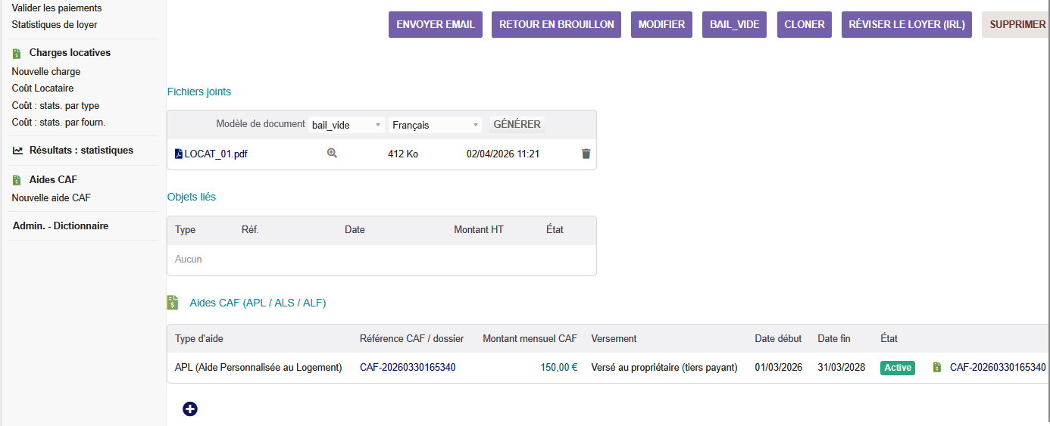
Task: Click the green Aides CAF section icon
Action: pyautogui.click(x=173, y=303)
